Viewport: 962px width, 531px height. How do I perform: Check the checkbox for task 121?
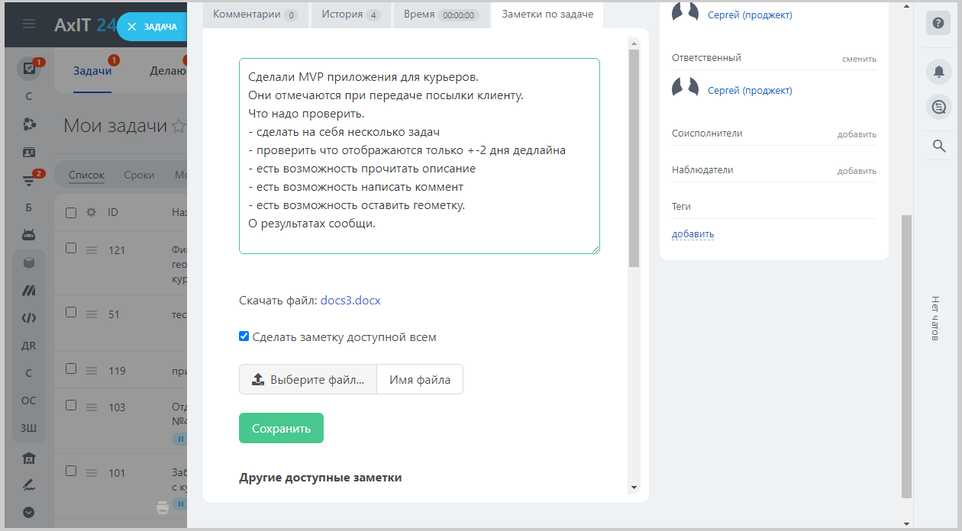71,248
